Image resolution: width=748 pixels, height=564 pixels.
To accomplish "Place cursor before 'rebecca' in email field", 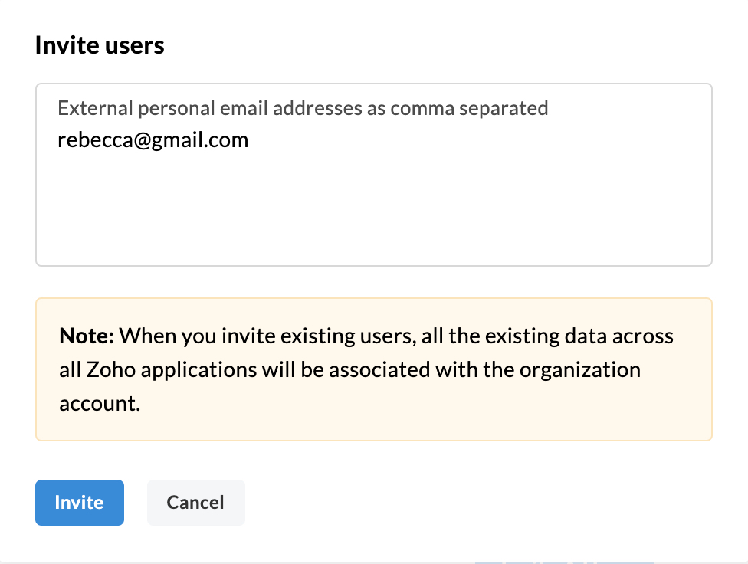I will pyautogui.click(x=57, y=140).
